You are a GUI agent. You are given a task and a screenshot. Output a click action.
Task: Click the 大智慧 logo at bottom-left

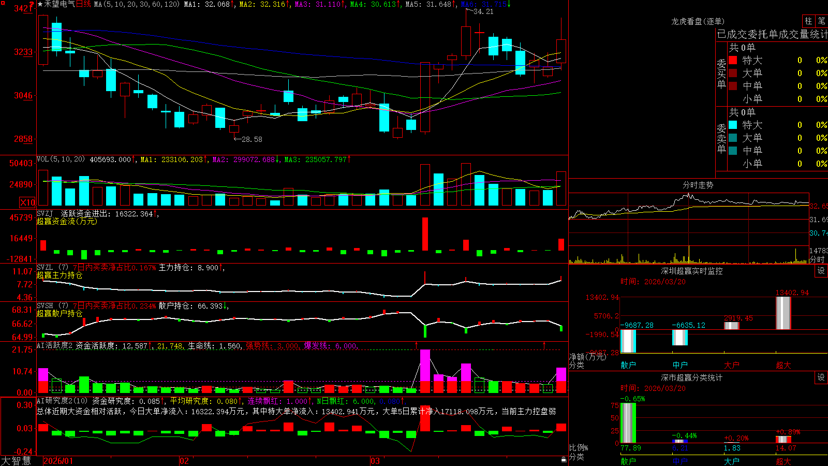click(x=16, y=460)
